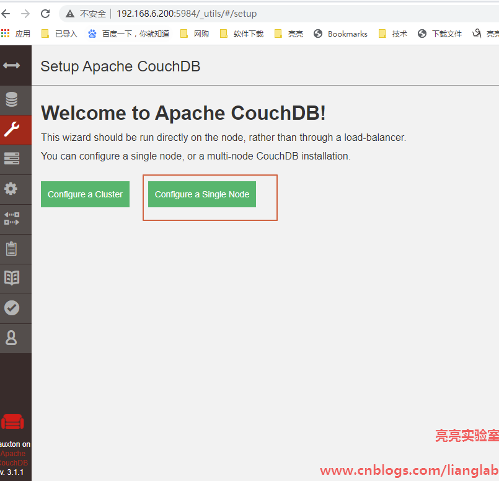Open the 软件下载 bookmark folder
Image resolution: width=499 pixels, height=481 pixels.
[x=242, y=34]
